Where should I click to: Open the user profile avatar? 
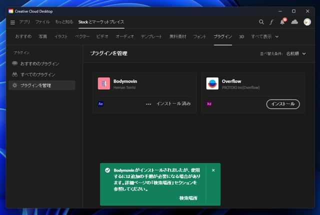pos(307,22)
